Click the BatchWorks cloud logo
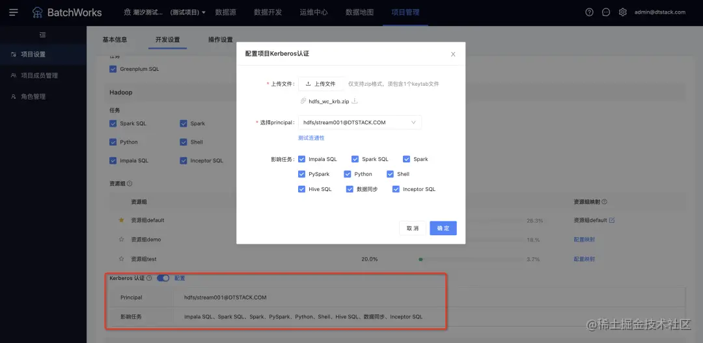703x343 pixels. [38, 12]
